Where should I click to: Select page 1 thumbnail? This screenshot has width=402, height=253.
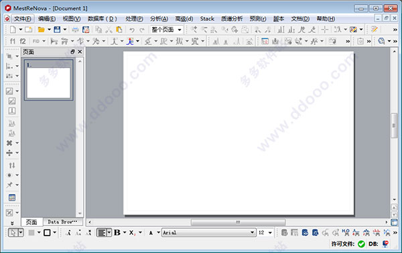click(x=49, y=80)
